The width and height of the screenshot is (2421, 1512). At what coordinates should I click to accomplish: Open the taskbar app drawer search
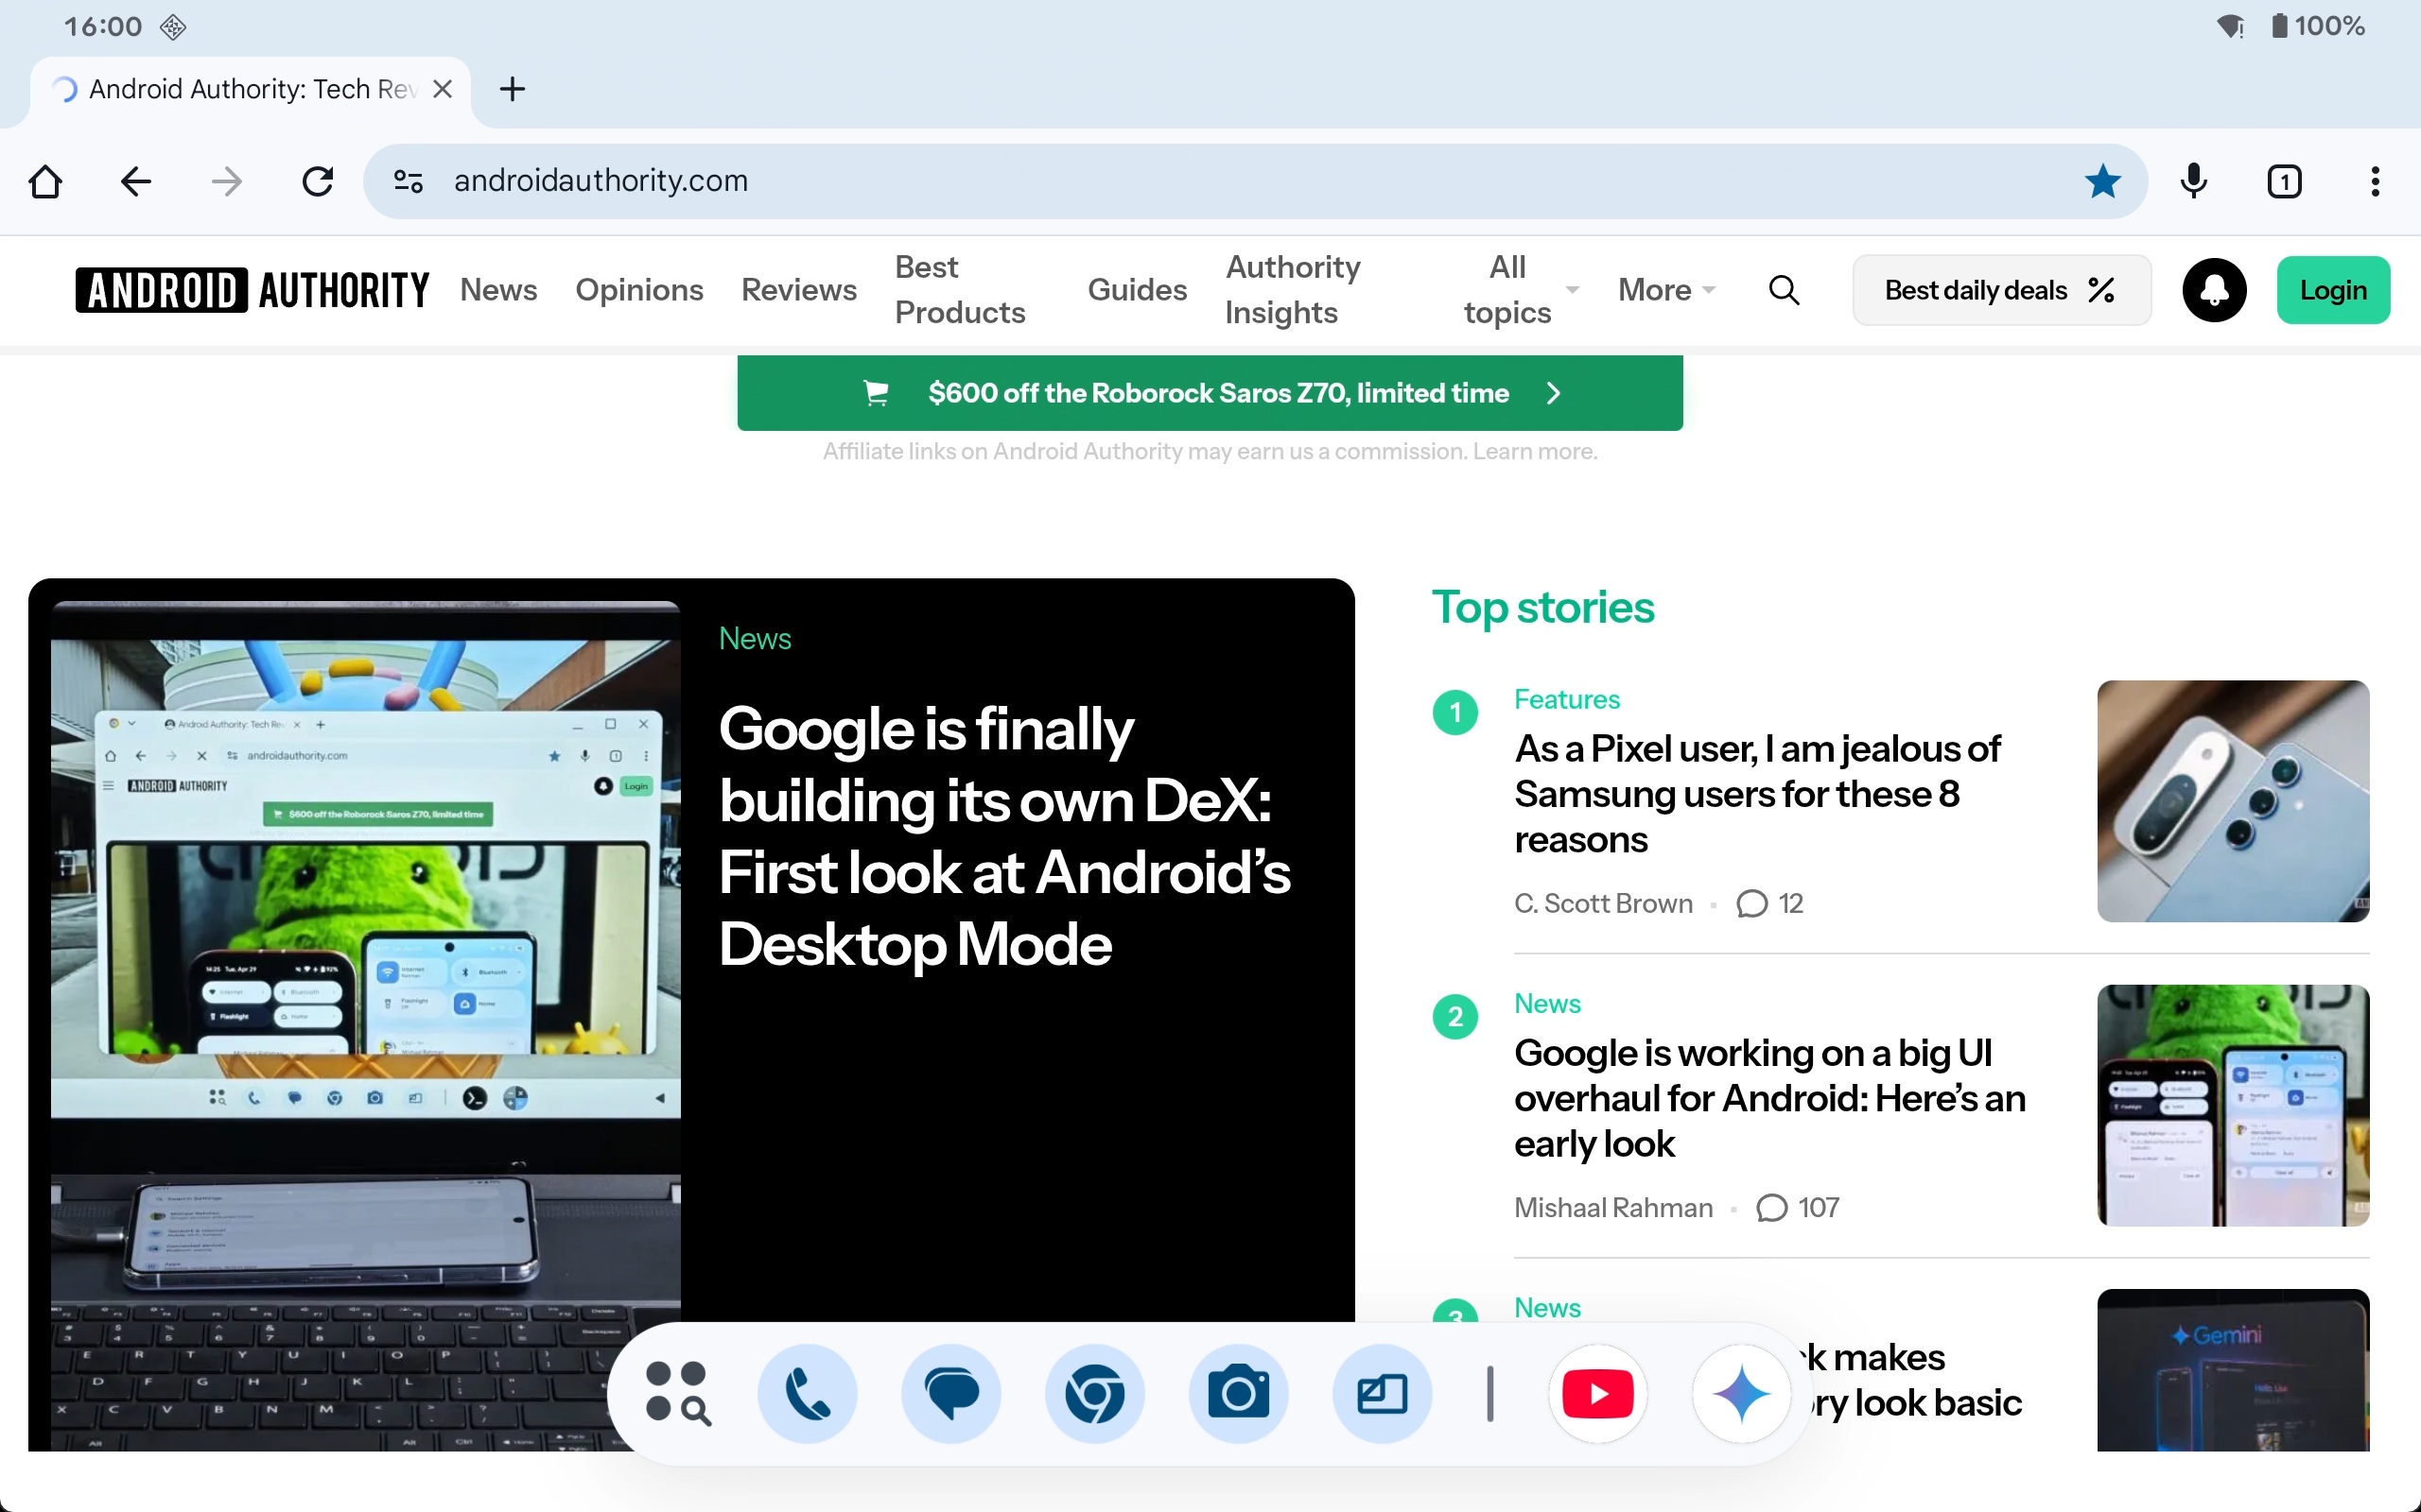click(x=677, y=1393)
